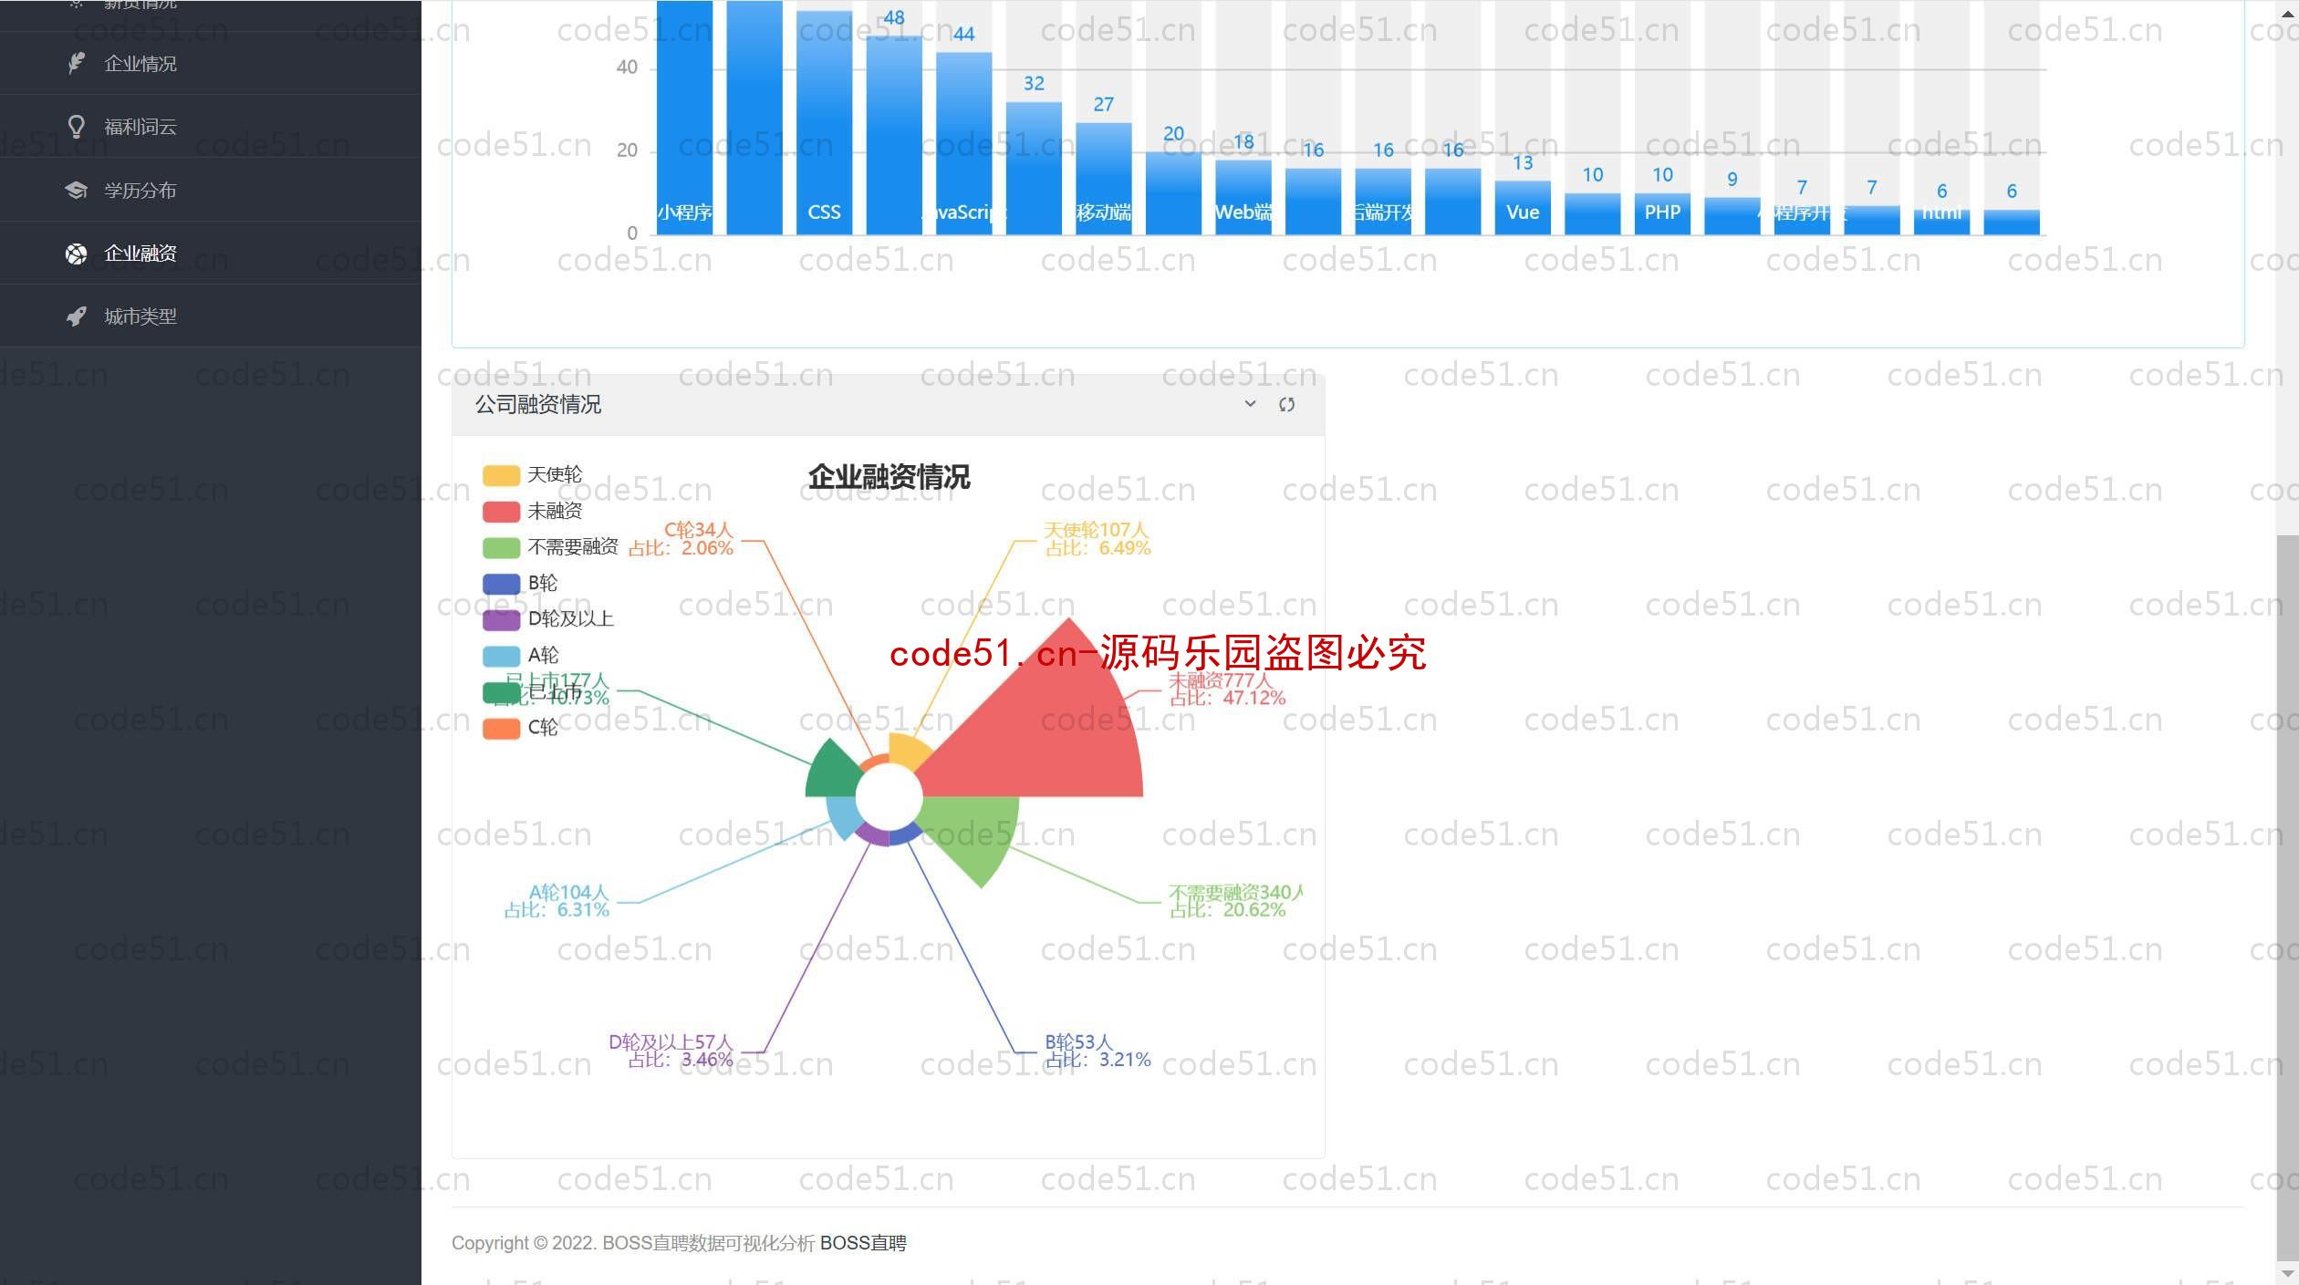Image resolution: width=2299 pixels, height=1285 pixels.
Task: Expand the 公司融资情况 dropdown selector
Action: pos(1251,404)
